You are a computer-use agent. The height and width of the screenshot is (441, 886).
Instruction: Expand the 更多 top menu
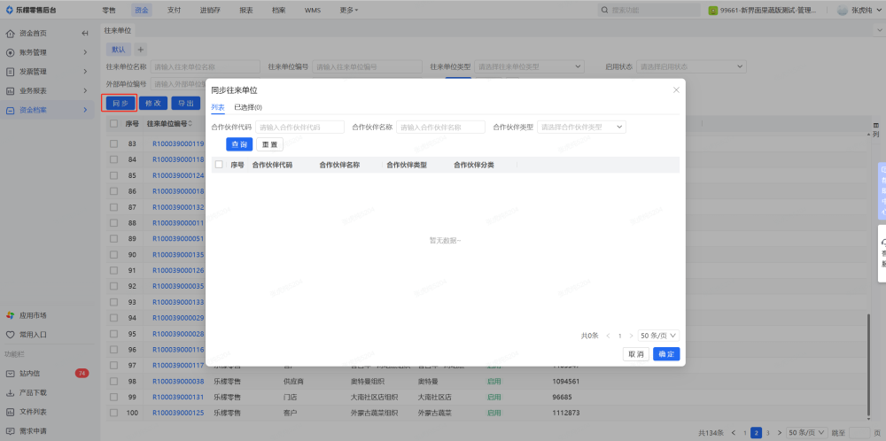tap(349, 10)
